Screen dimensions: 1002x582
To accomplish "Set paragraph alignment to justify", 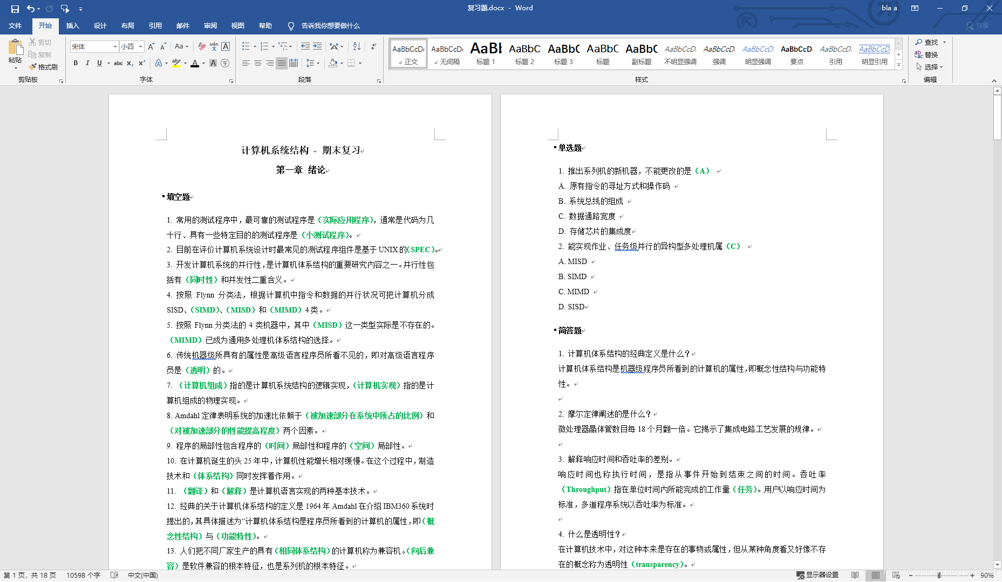I will click(x=282, y=63).
